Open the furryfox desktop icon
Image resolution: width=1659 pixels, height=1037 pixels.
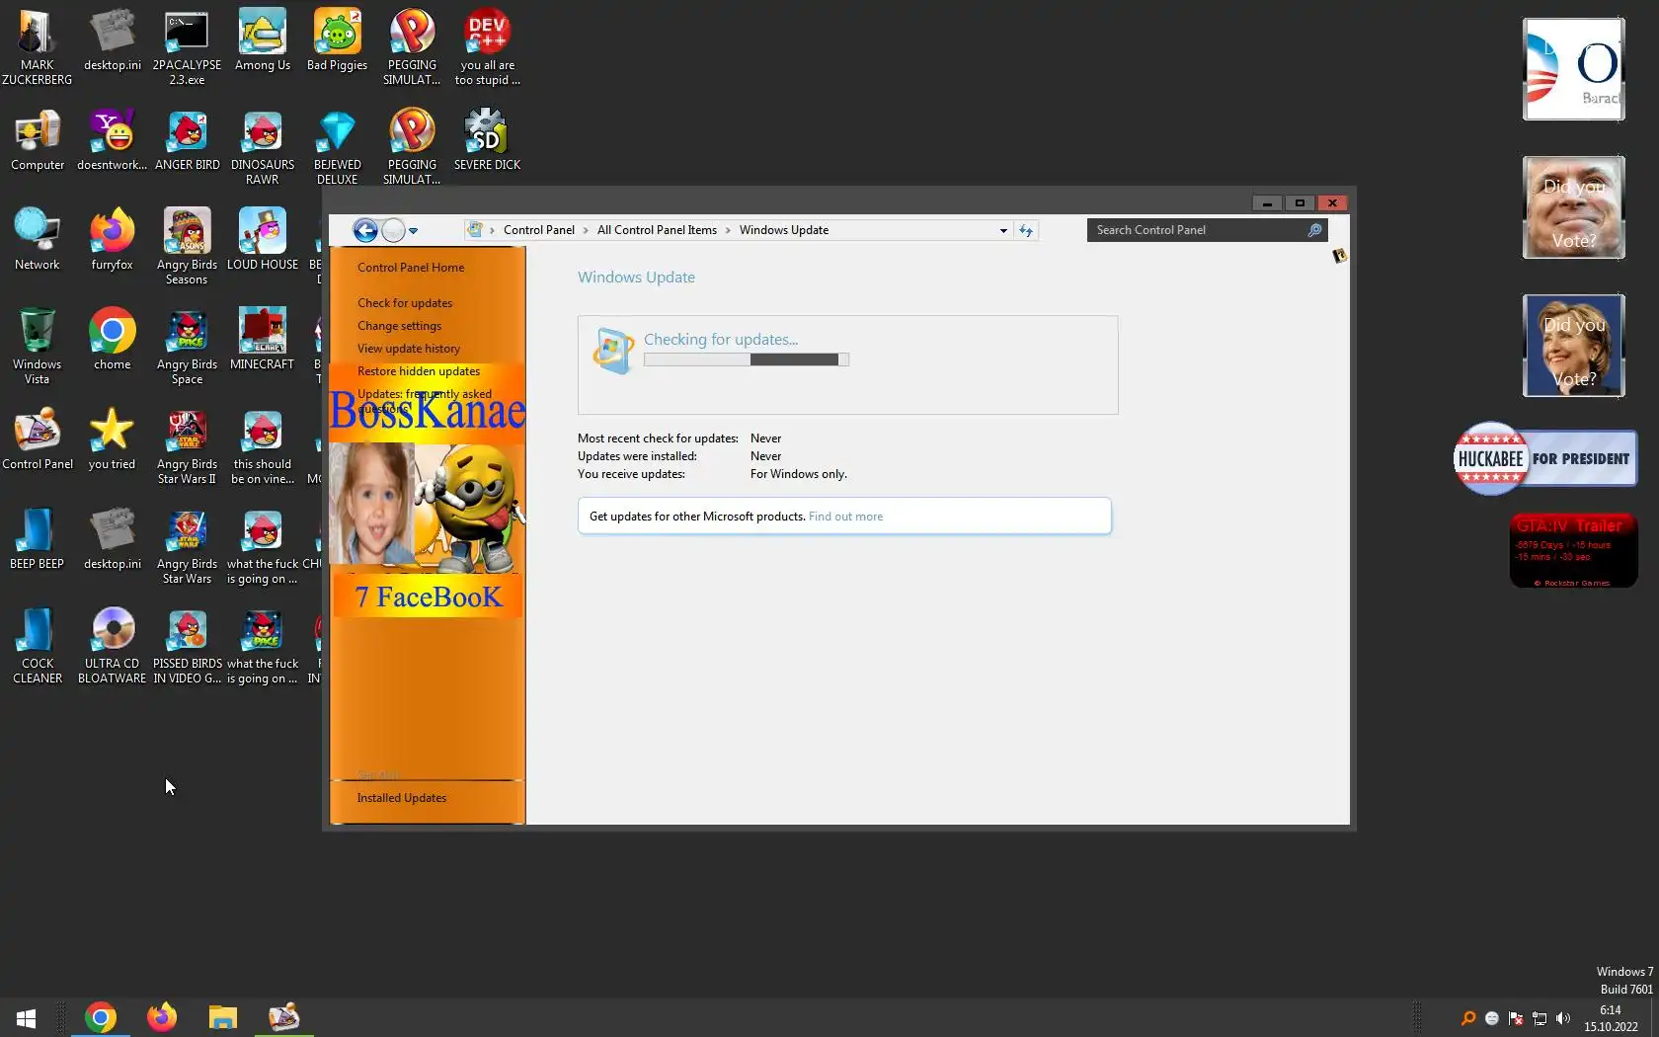coord(112,240)
